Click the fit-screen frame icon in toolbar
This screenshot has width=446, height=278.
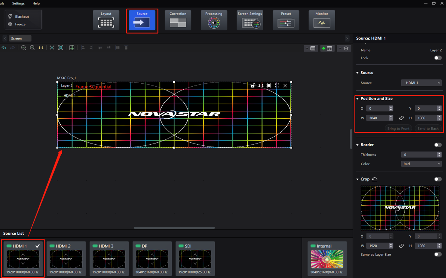click(x=61, y=47)
